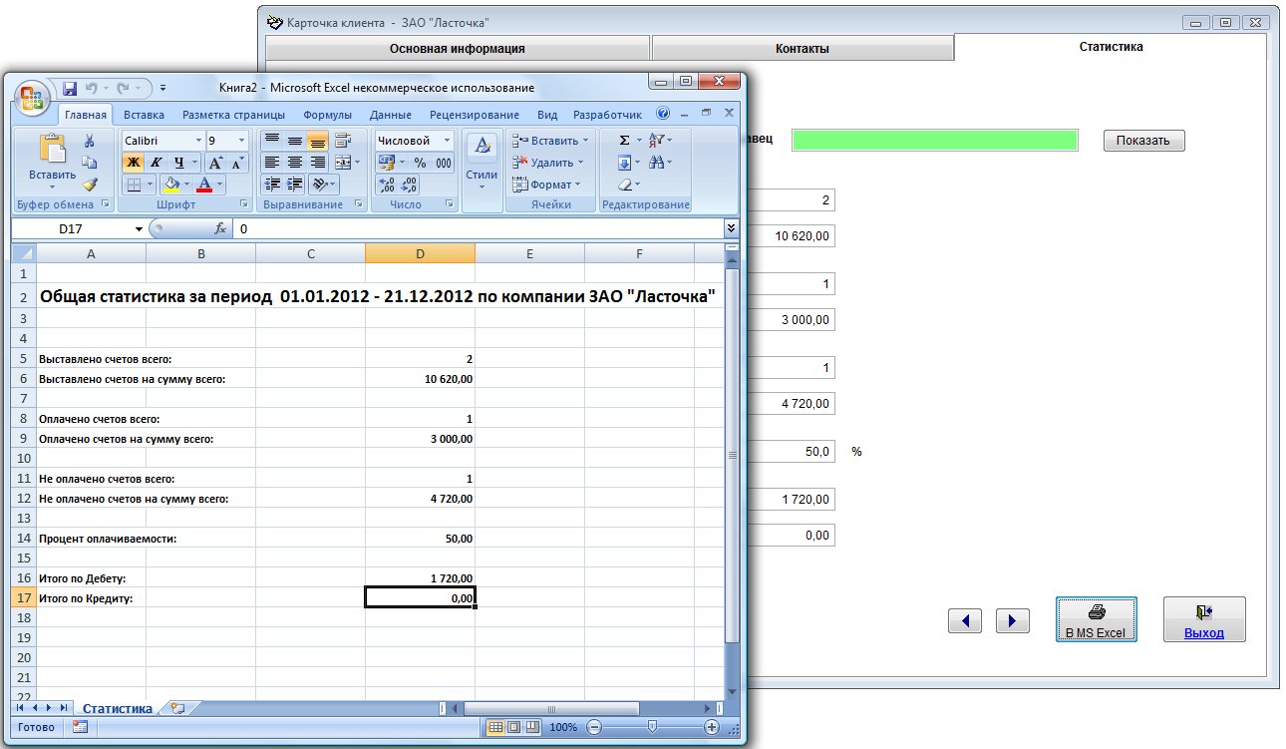Click the large Вставить paste icon
Image resolution: width=1286 pixels, height=749 pixels.
(52, 151)
